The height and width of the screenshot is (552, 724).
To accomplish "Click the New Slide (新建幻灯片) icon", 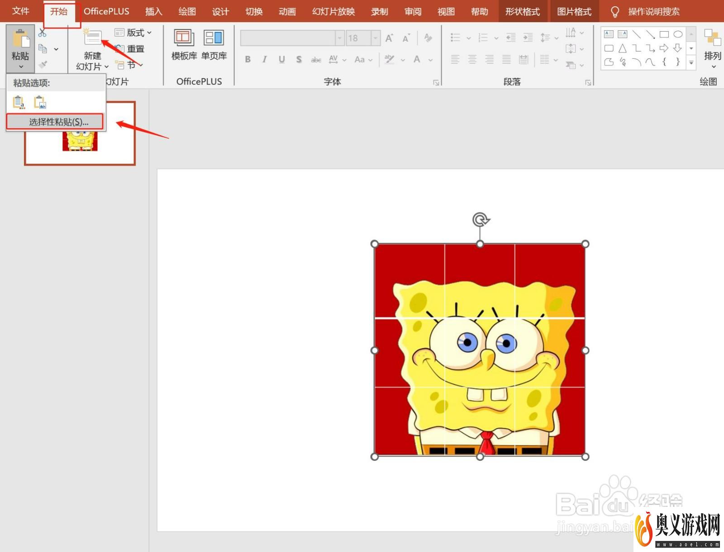I will coord(92,37).
